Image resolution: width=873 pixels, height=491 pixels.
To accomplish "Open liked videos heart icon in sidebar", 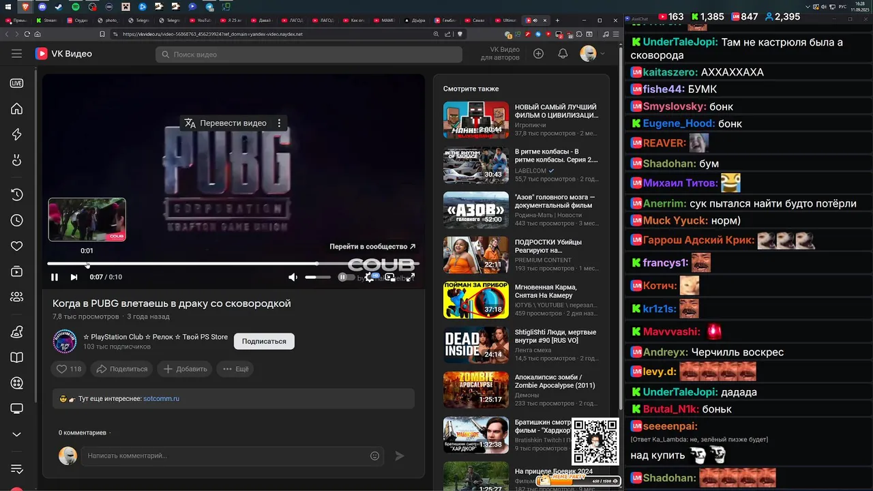I will (x=17, y=246).
